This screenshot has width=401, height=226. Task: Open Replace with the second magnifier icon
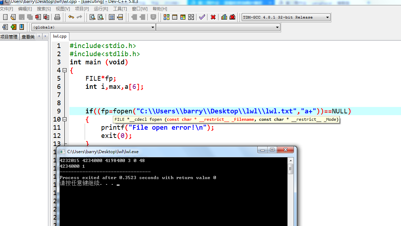click(x=101, y=17)
